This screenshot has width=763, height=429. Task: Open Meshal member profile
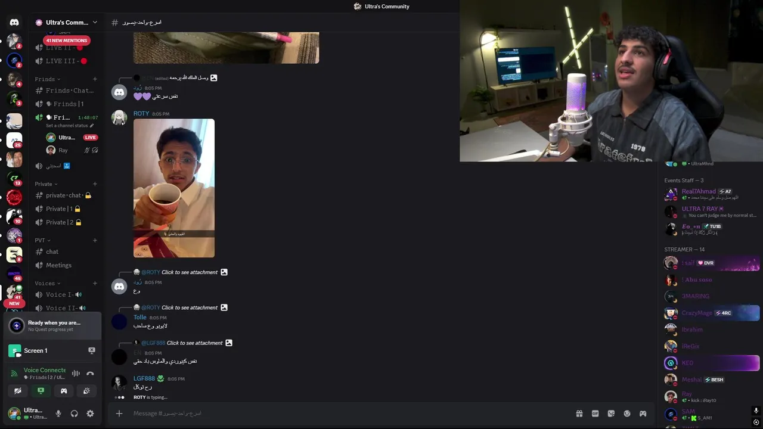(x=711, y=380)
